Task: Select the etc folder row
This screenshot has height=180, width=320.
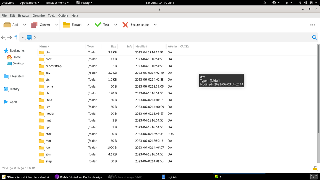Action: click(47, 80)
